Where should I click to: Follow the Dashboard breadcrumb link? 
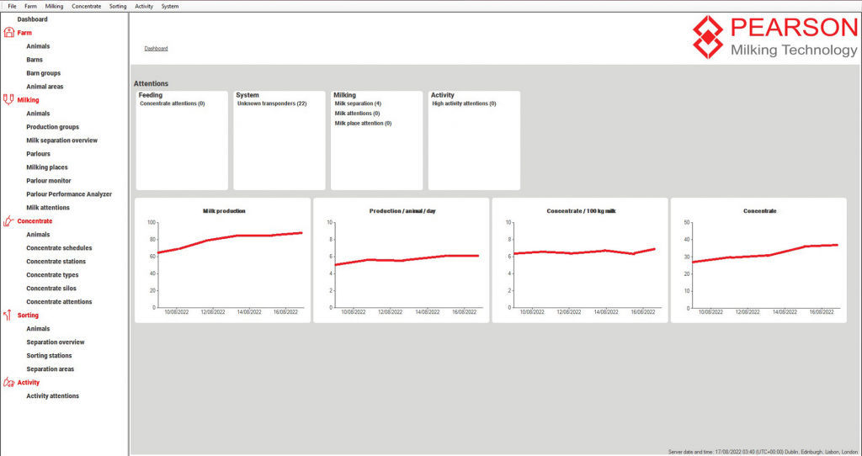156,49
